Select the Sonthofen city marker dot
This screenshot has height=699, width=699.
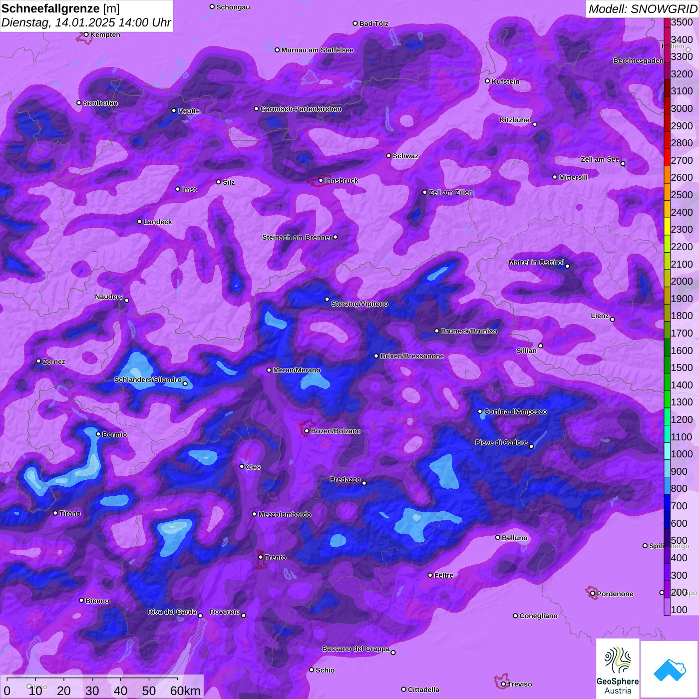79,103
